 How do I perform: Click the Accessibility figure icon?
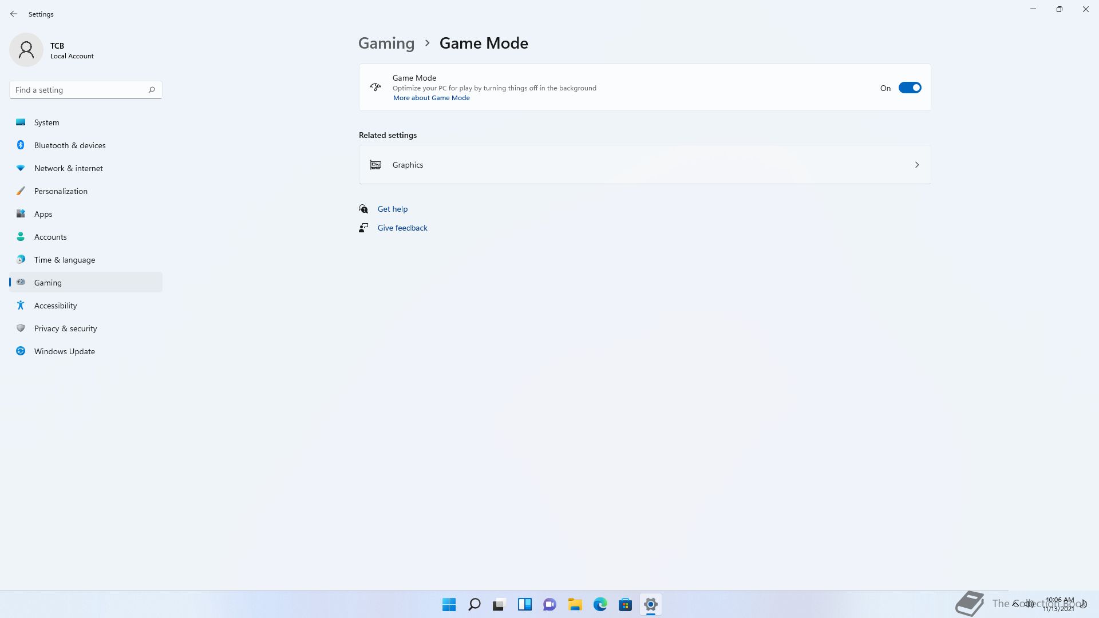pyautogui.click(x=21, y=305)
